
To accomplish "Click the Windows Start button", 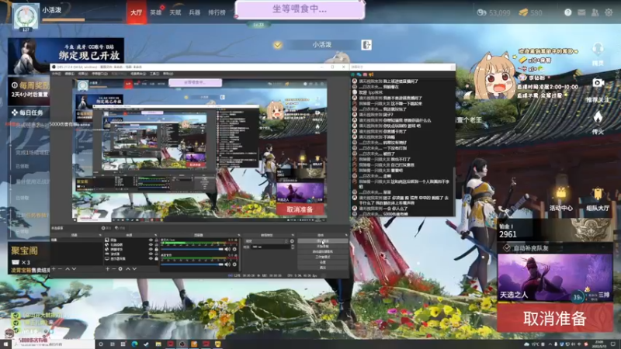I will [5, 344].
